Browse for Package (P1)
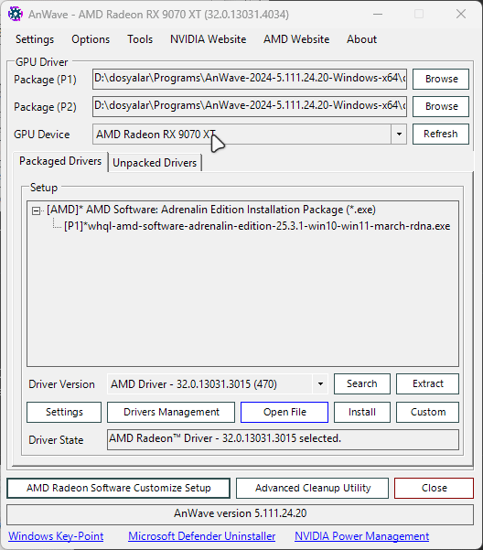Viewport: 483px width, 550px height. 441,79
